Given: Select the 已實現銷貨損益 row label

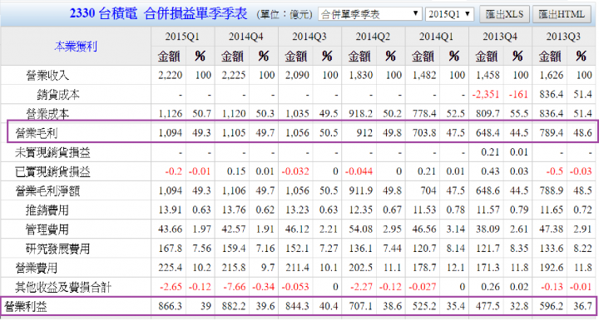Looking at the screenshot, I should coord(52,171).
